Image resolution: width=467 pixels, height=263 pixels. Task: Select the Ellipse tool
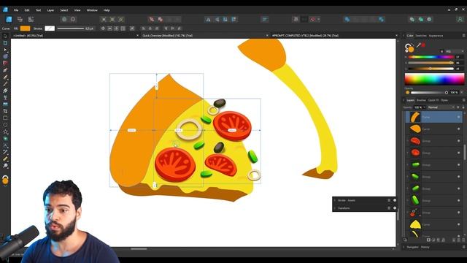(x=5, y=125)
